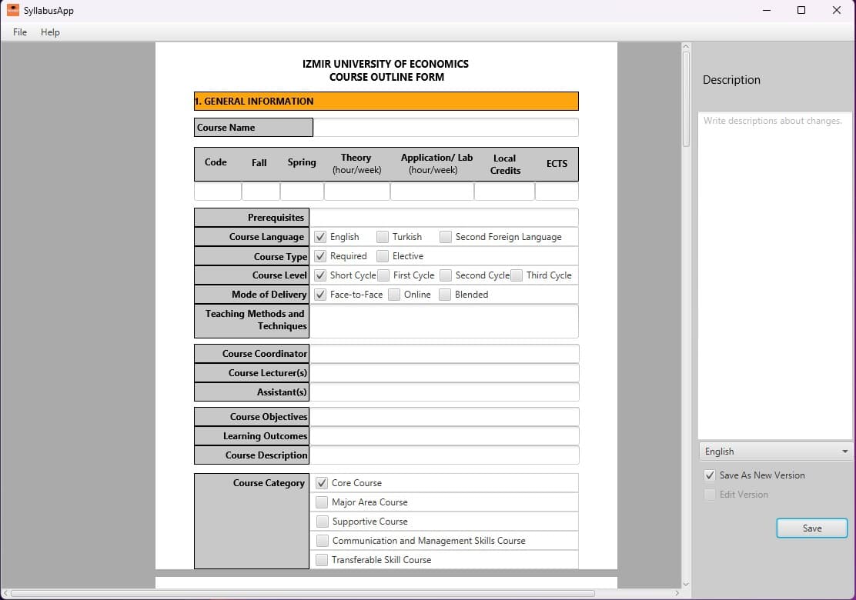Click the Code input field
The height and width of the screenshot is (600, 856).
(x=218, y=192)
